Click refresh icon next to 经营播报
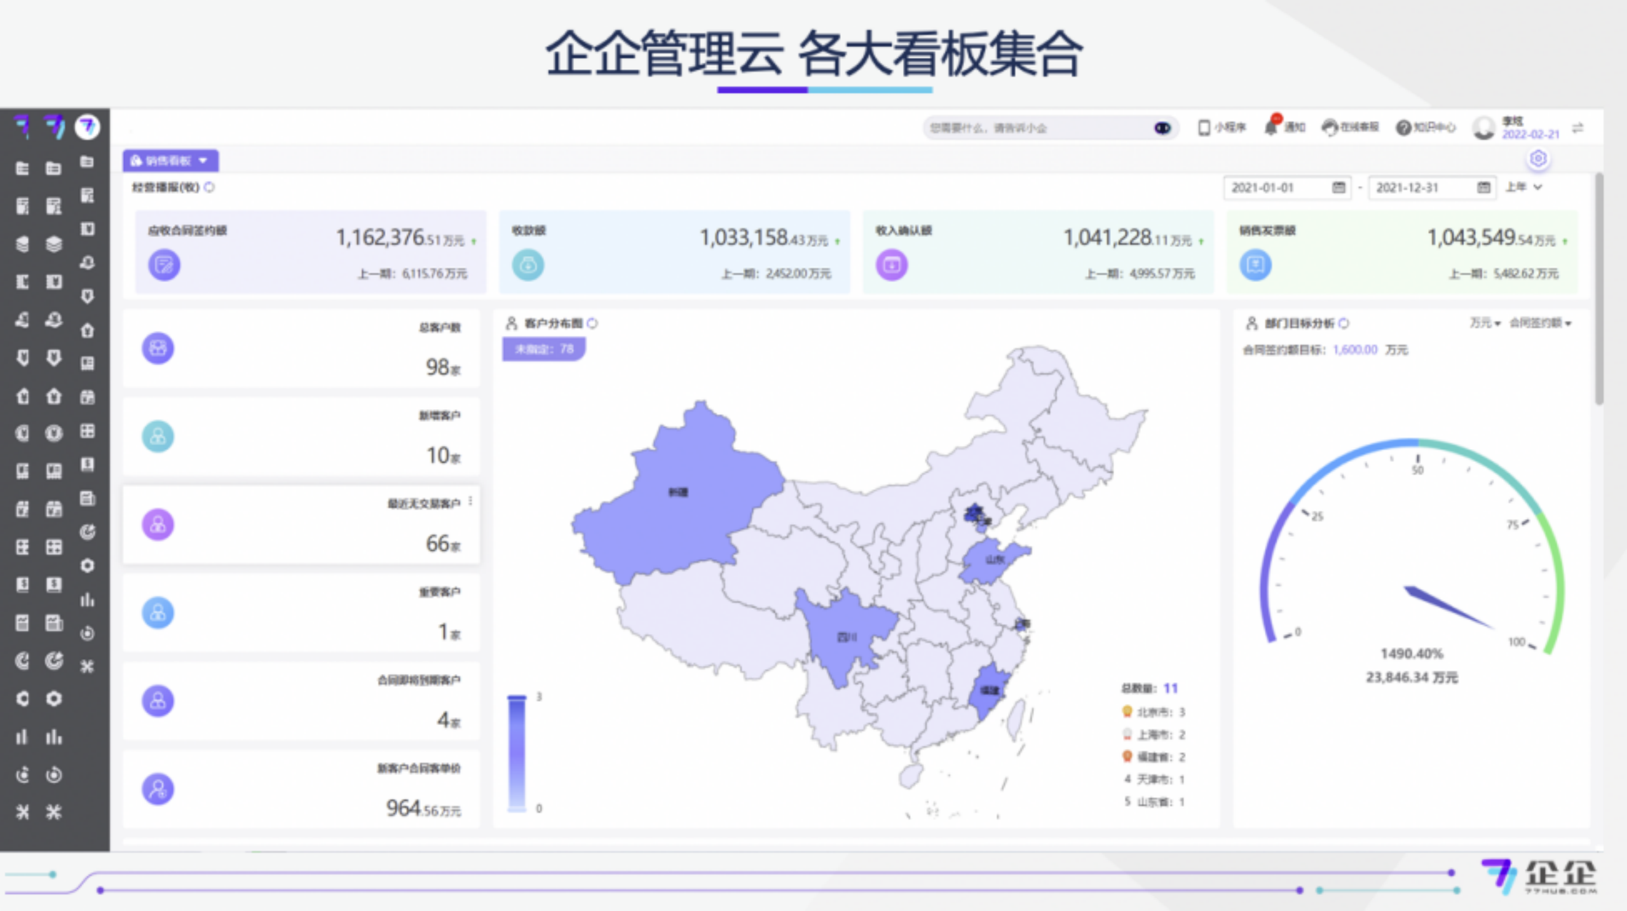The width and height of the screenshot is (1627, 911). point(210,187)
